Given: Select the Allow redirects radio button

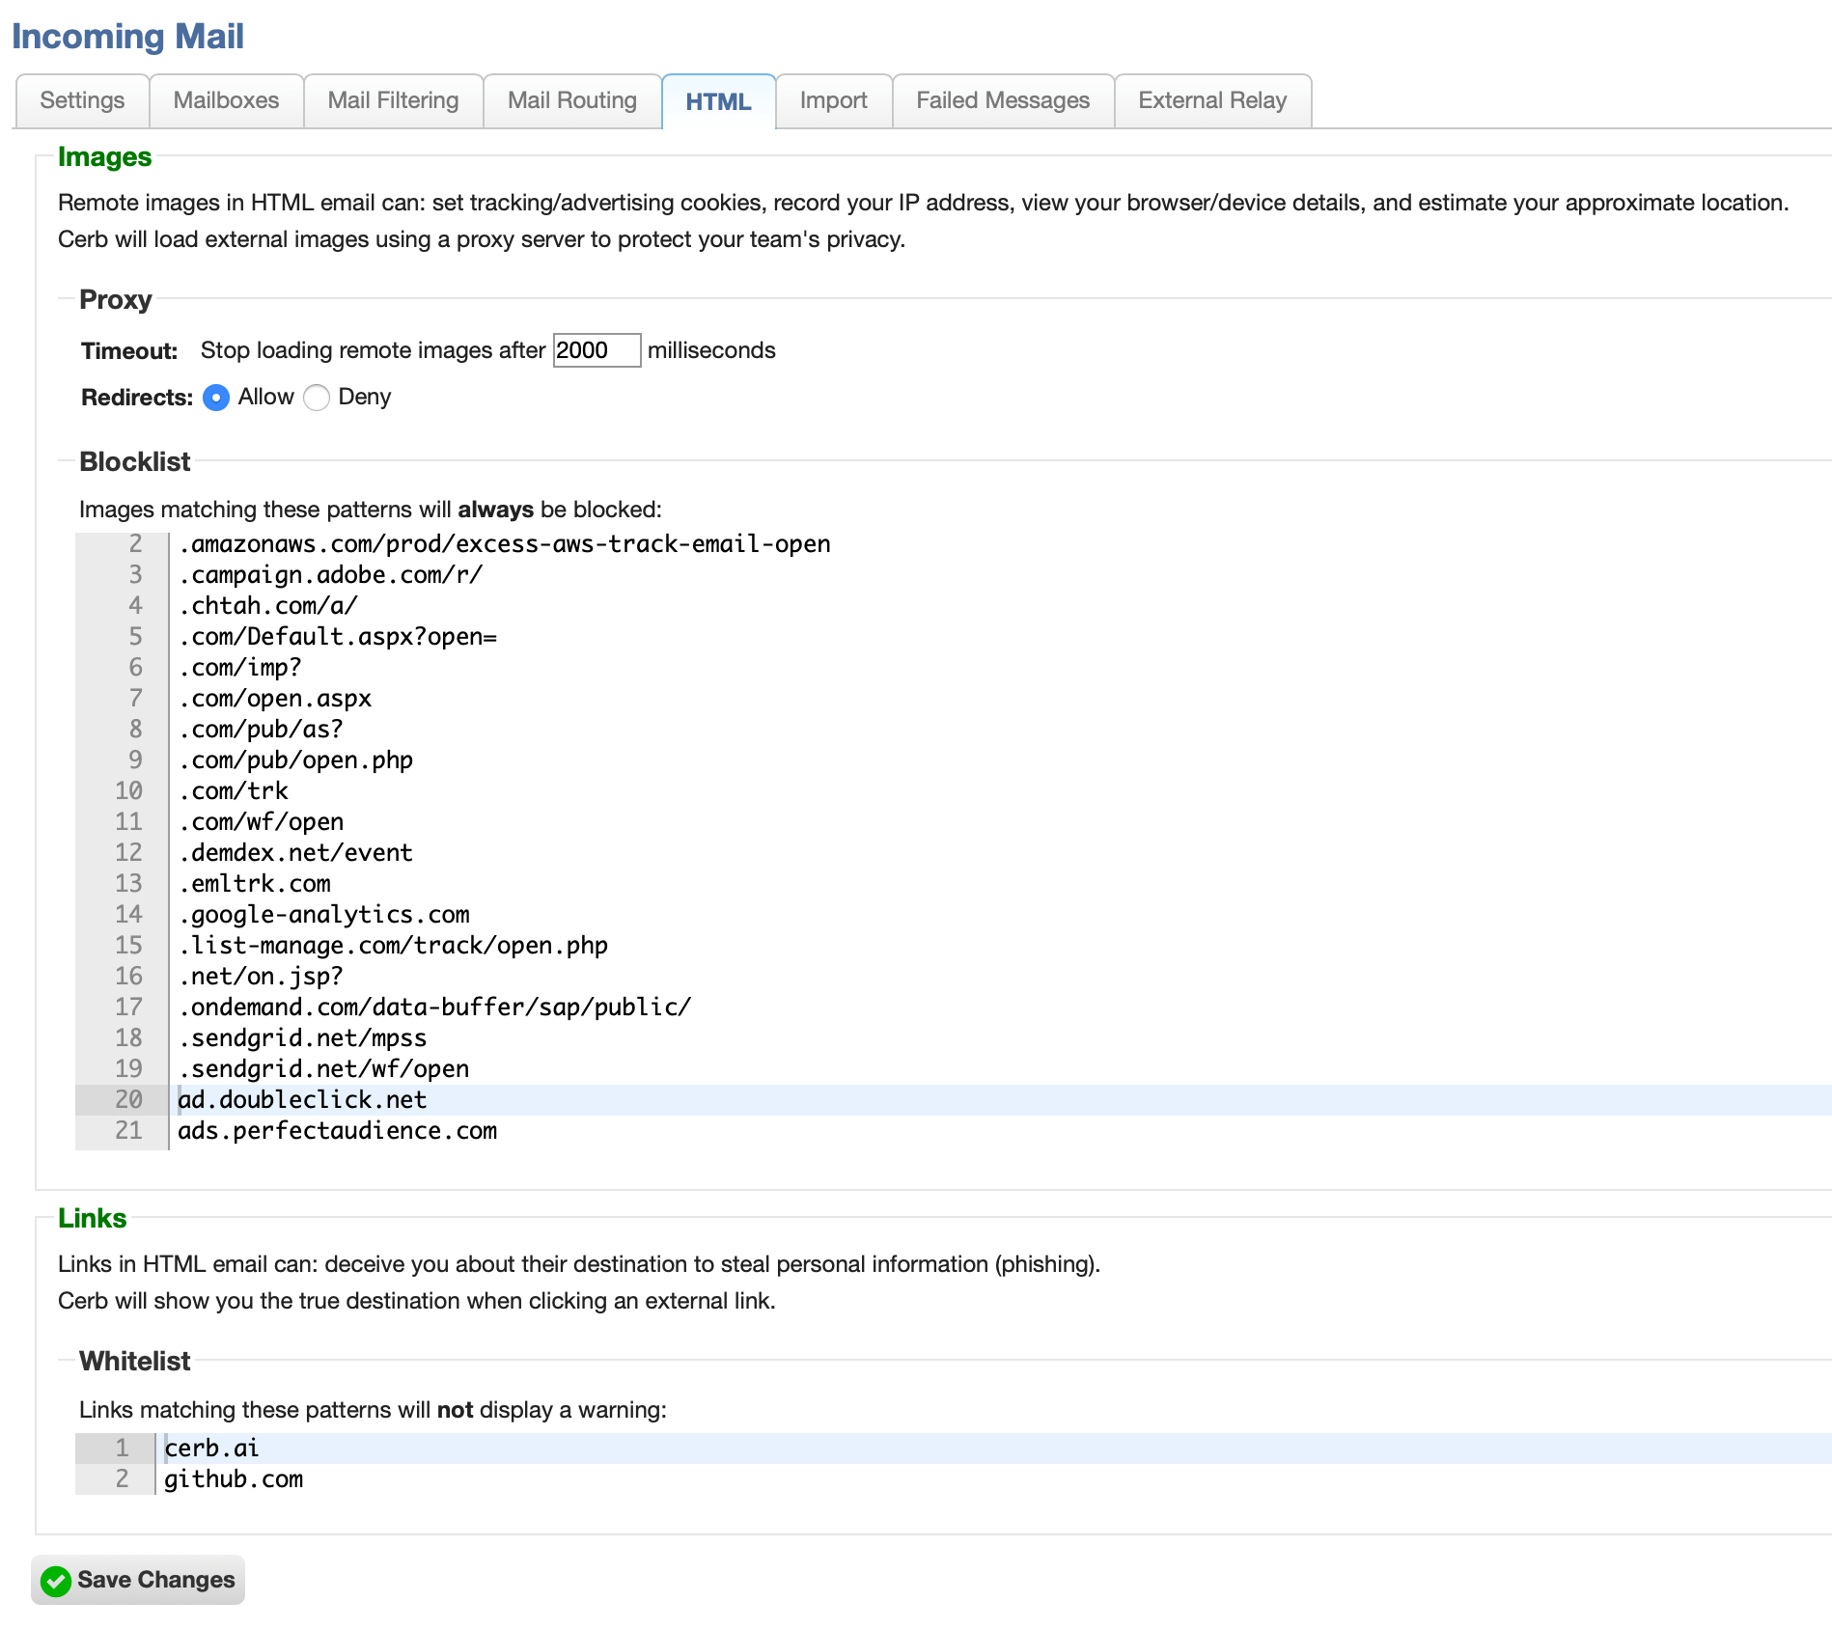Looking at the screenshot, I should tap(216, 398).
